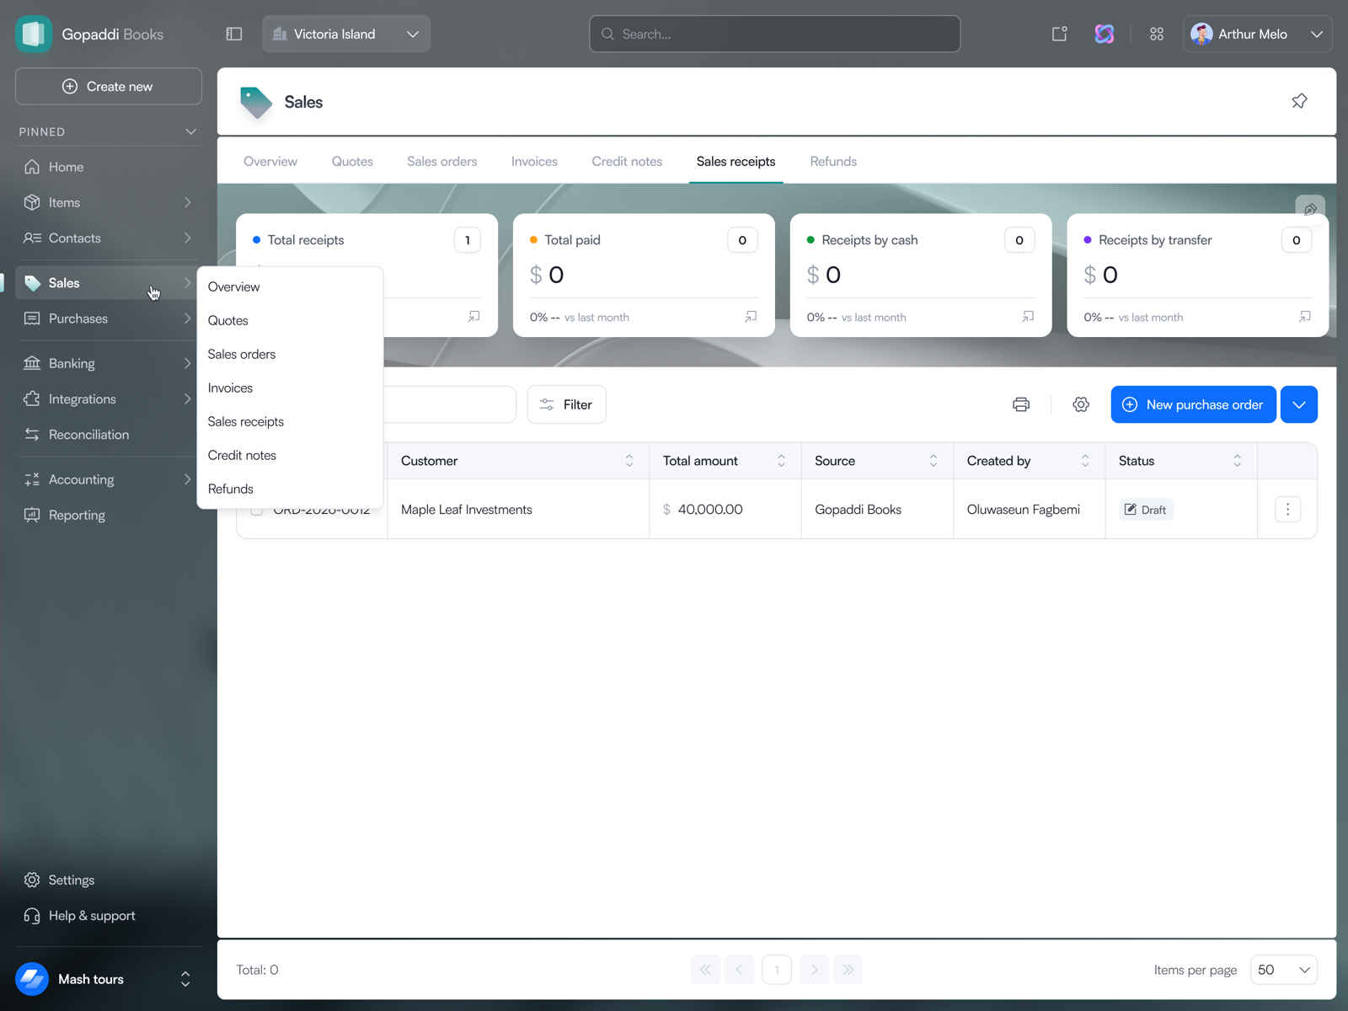Expand Integrations submenu
Image resolution: width=1348 pixels, height=1011 pixels.
point(187,399)
